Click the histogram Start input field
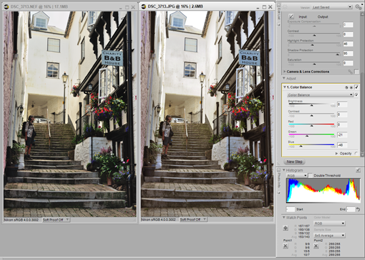The image size is (365, 260). 291,209
